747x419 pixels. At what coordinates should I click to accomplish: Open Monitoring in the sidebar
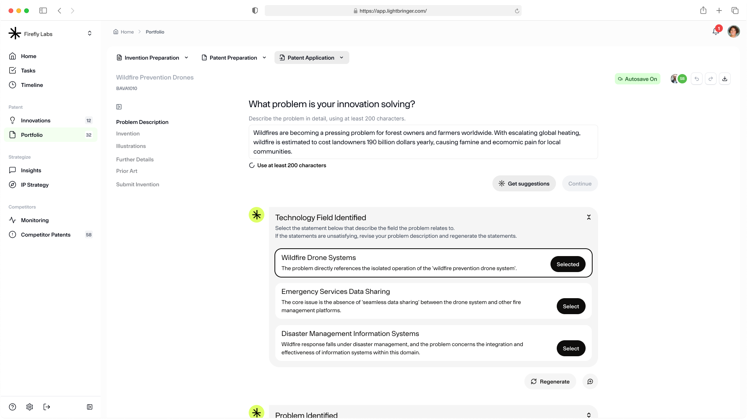point(51,220)
